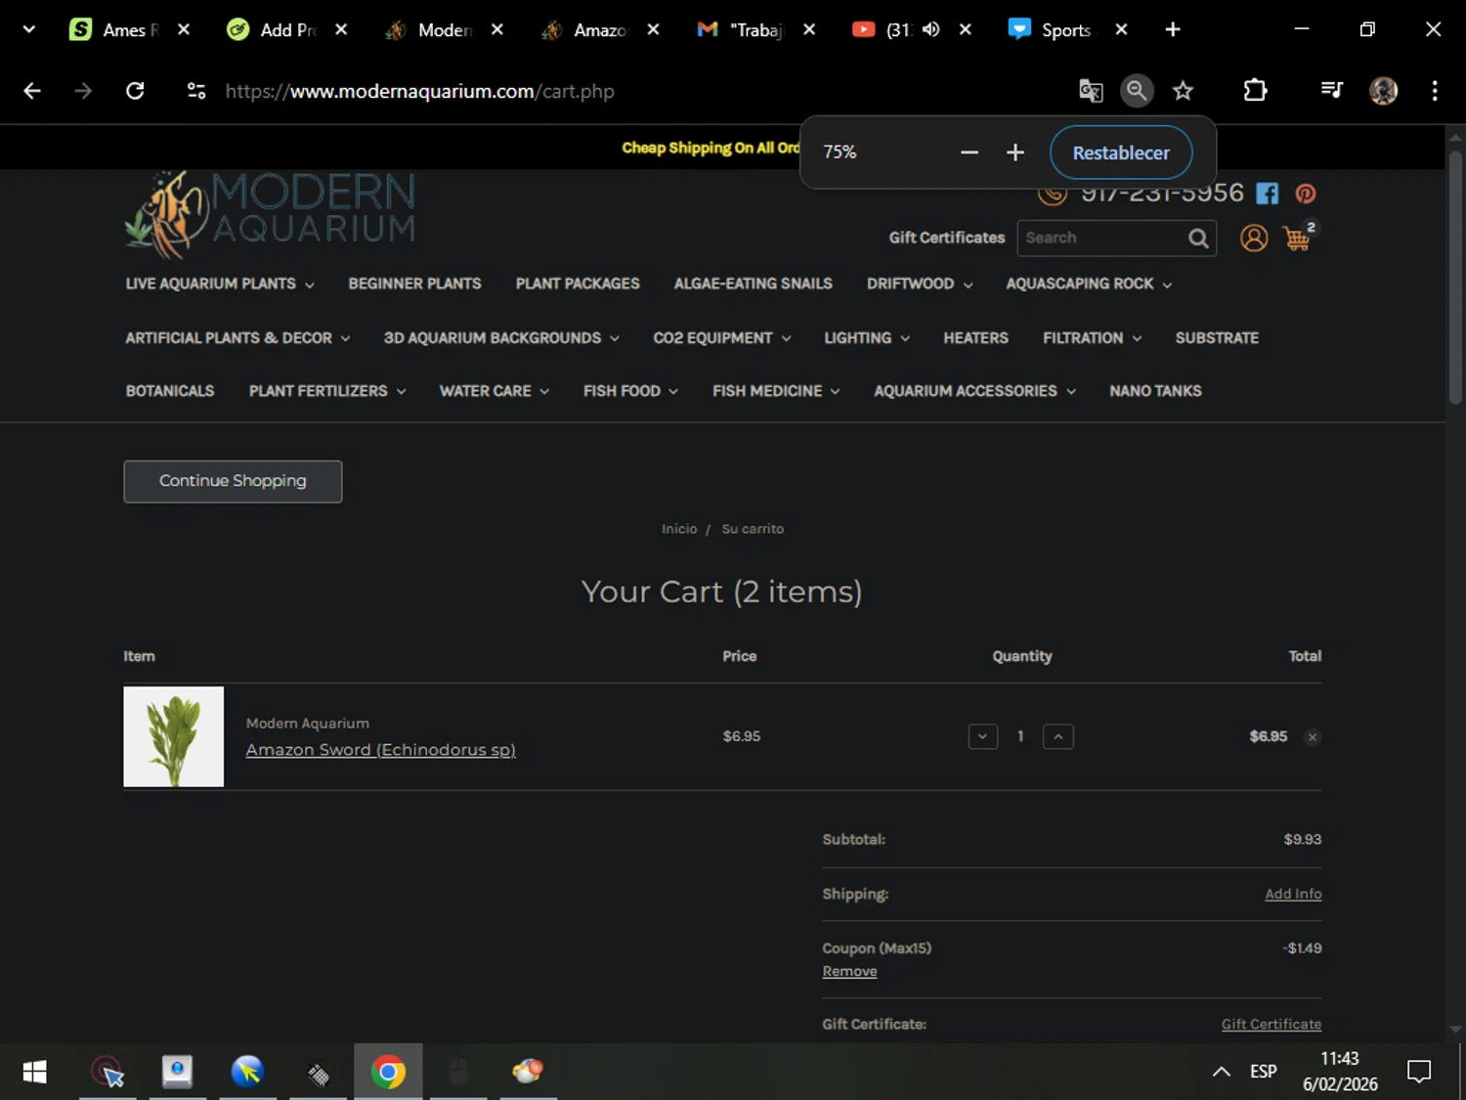Expand CO2 Equipment menu
Viewport: 1466px width, 1100px height.
pos(722,338)
